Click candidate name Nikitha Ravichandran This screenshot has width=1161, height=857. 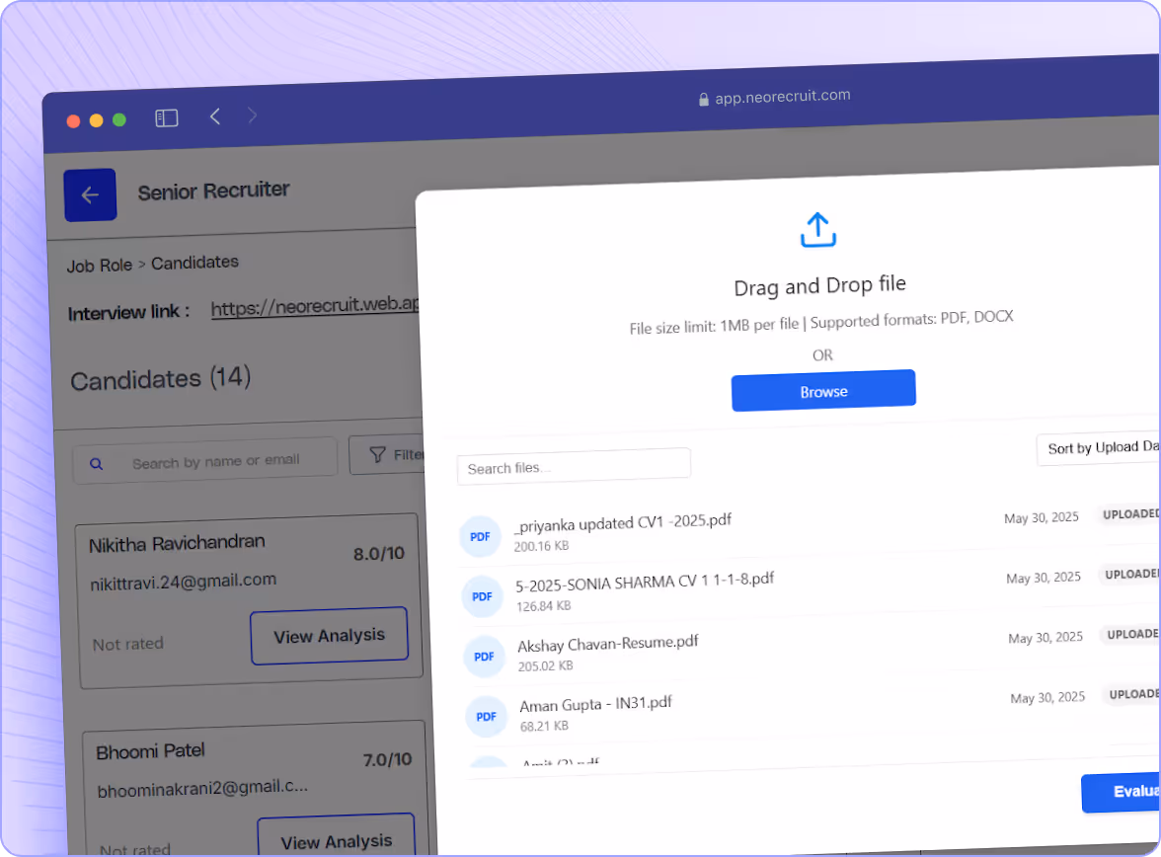177,544
